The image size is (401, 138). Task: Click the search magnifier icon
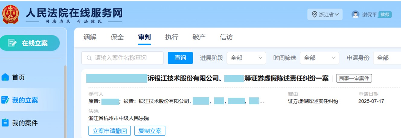click(89, 58)
